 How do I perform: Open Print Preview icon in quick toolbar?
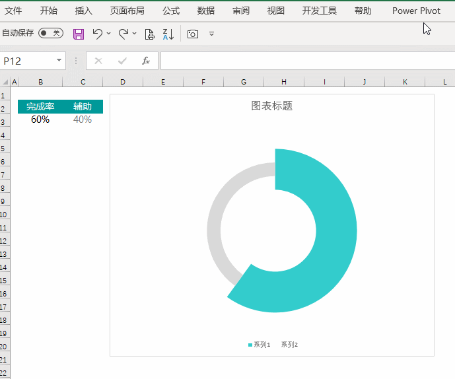[x=149, y=34]
